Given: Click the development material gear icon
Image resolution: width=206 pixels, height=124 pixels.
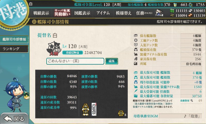Looking at the screenshot, I should point(191,5).
